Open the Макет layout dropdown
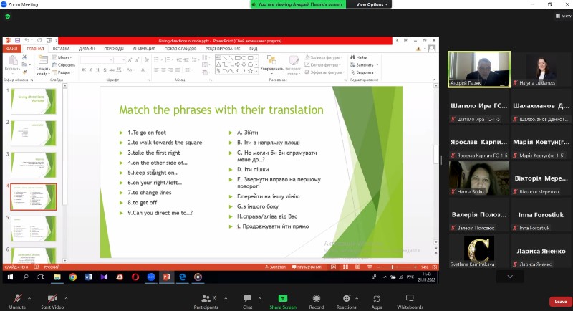 click(x=62, y=57)
